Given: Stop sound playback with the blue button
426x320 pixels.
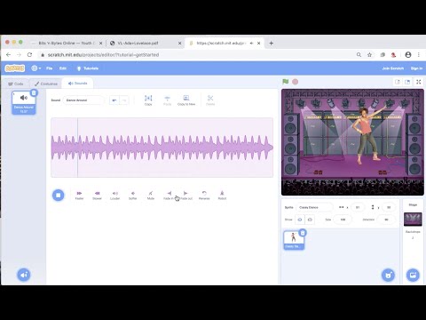Looking at the screenshot, I should (x=59, y=196).
